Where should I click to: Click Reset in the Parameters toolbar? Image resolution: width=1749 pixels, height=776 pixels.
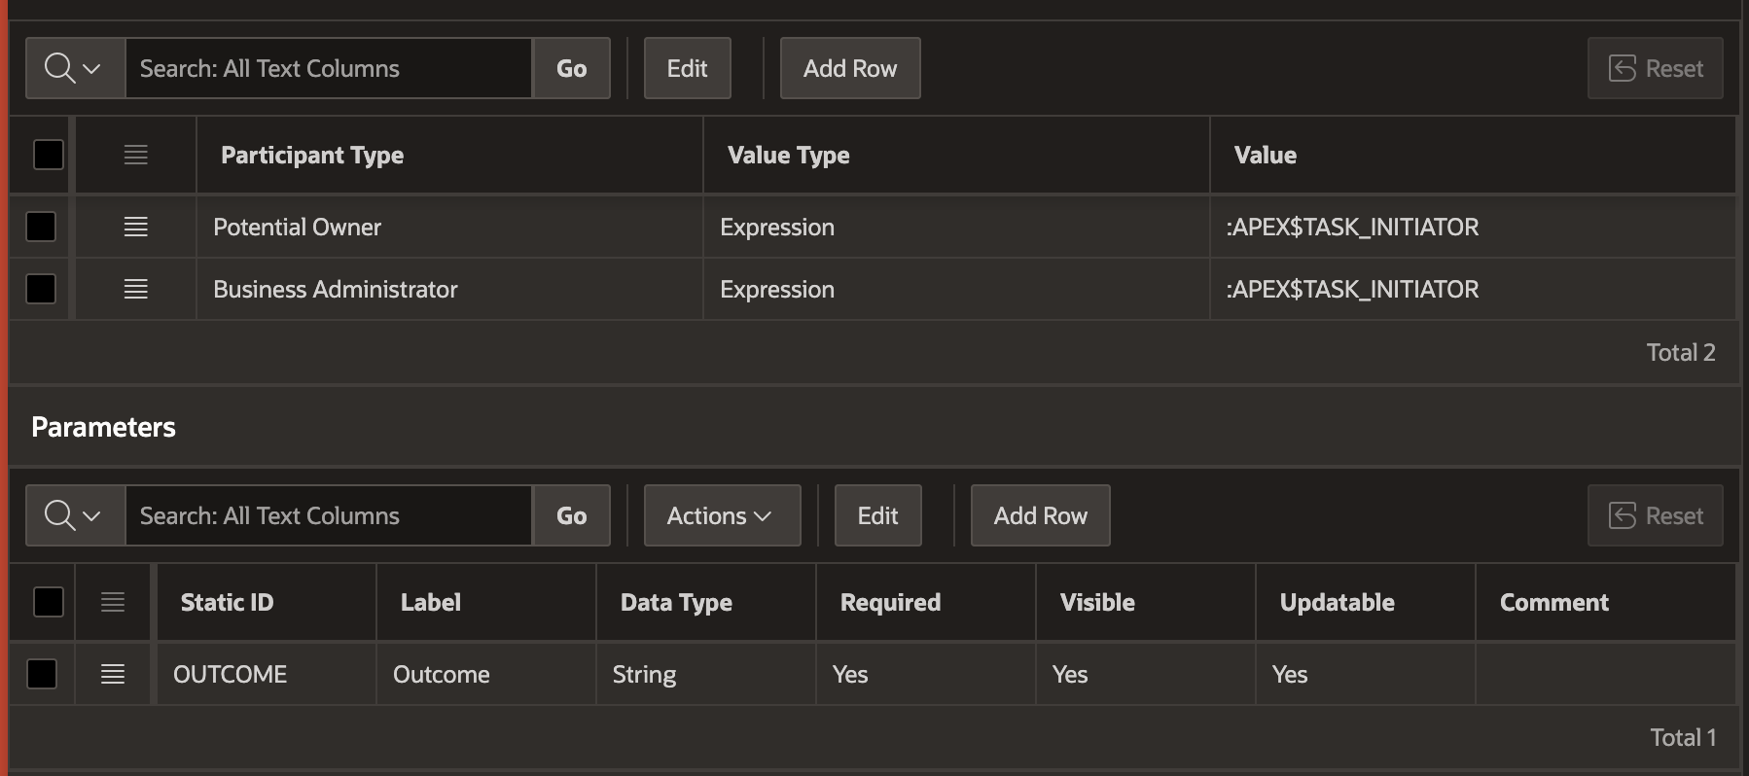pyautogui.click(x=1655, y=515)
